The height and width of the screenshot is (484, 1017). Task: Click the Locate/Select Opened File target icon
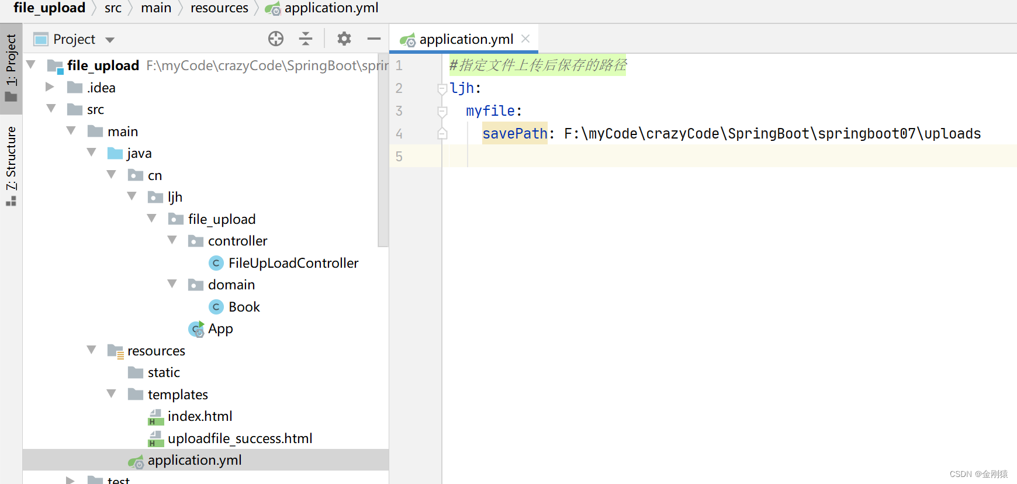[x=276, y=39]
